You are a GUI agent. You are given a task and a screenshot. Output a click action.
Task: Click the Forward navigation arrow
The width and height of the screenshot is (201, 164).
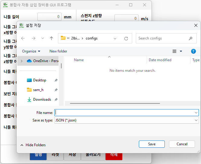(x=33, y=38)
